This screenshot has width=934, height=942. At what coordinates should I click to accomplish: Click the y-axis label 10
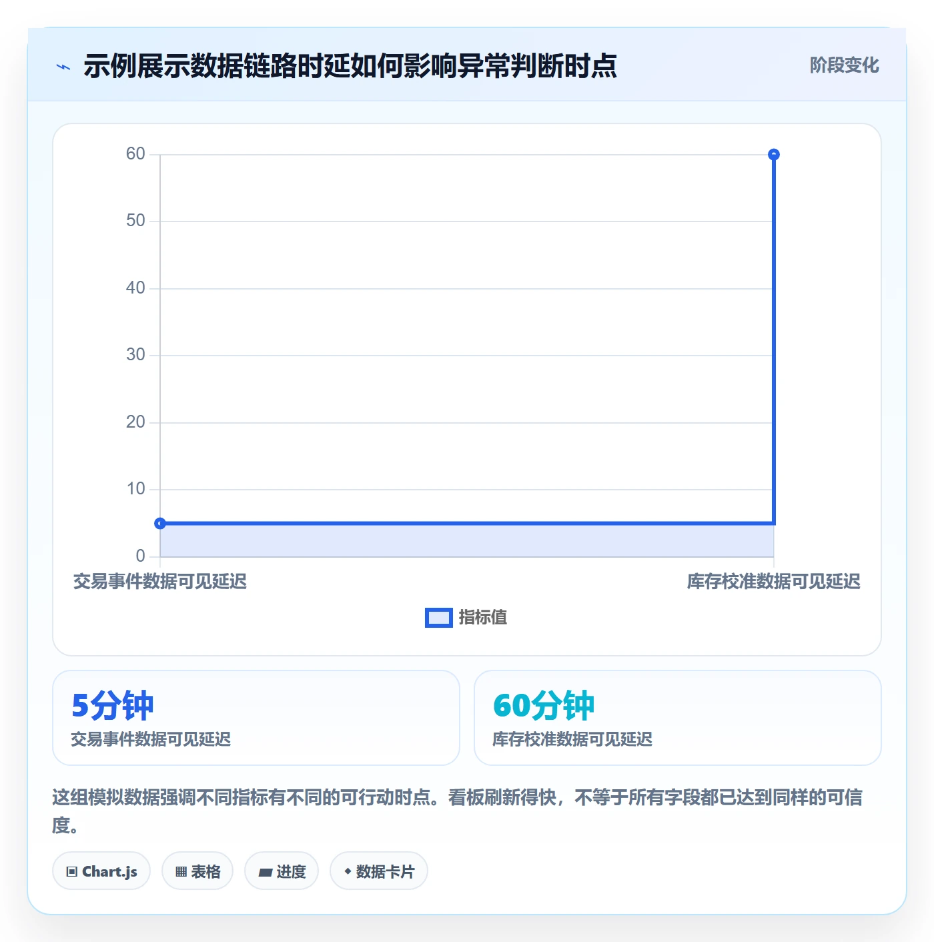[x=135, y=489]
